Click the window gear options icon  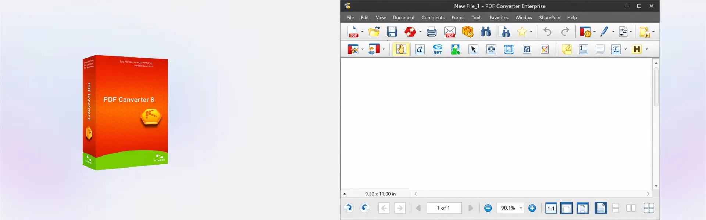(585, 32)
